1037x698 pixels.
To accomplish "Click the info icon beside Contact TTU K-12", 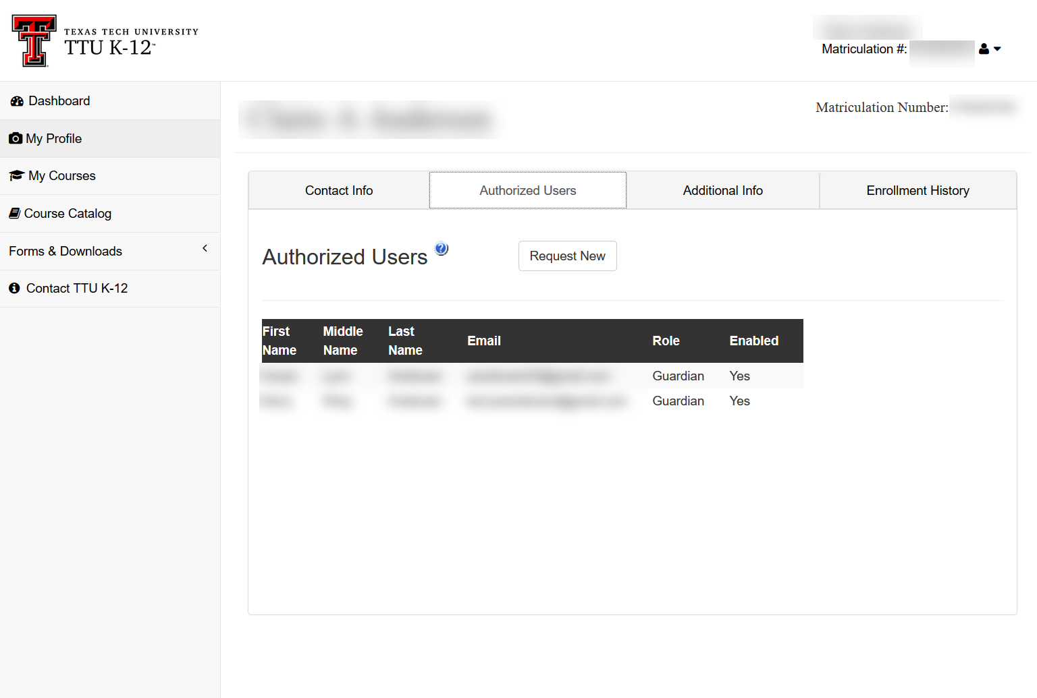I will (x=14, y=289).
